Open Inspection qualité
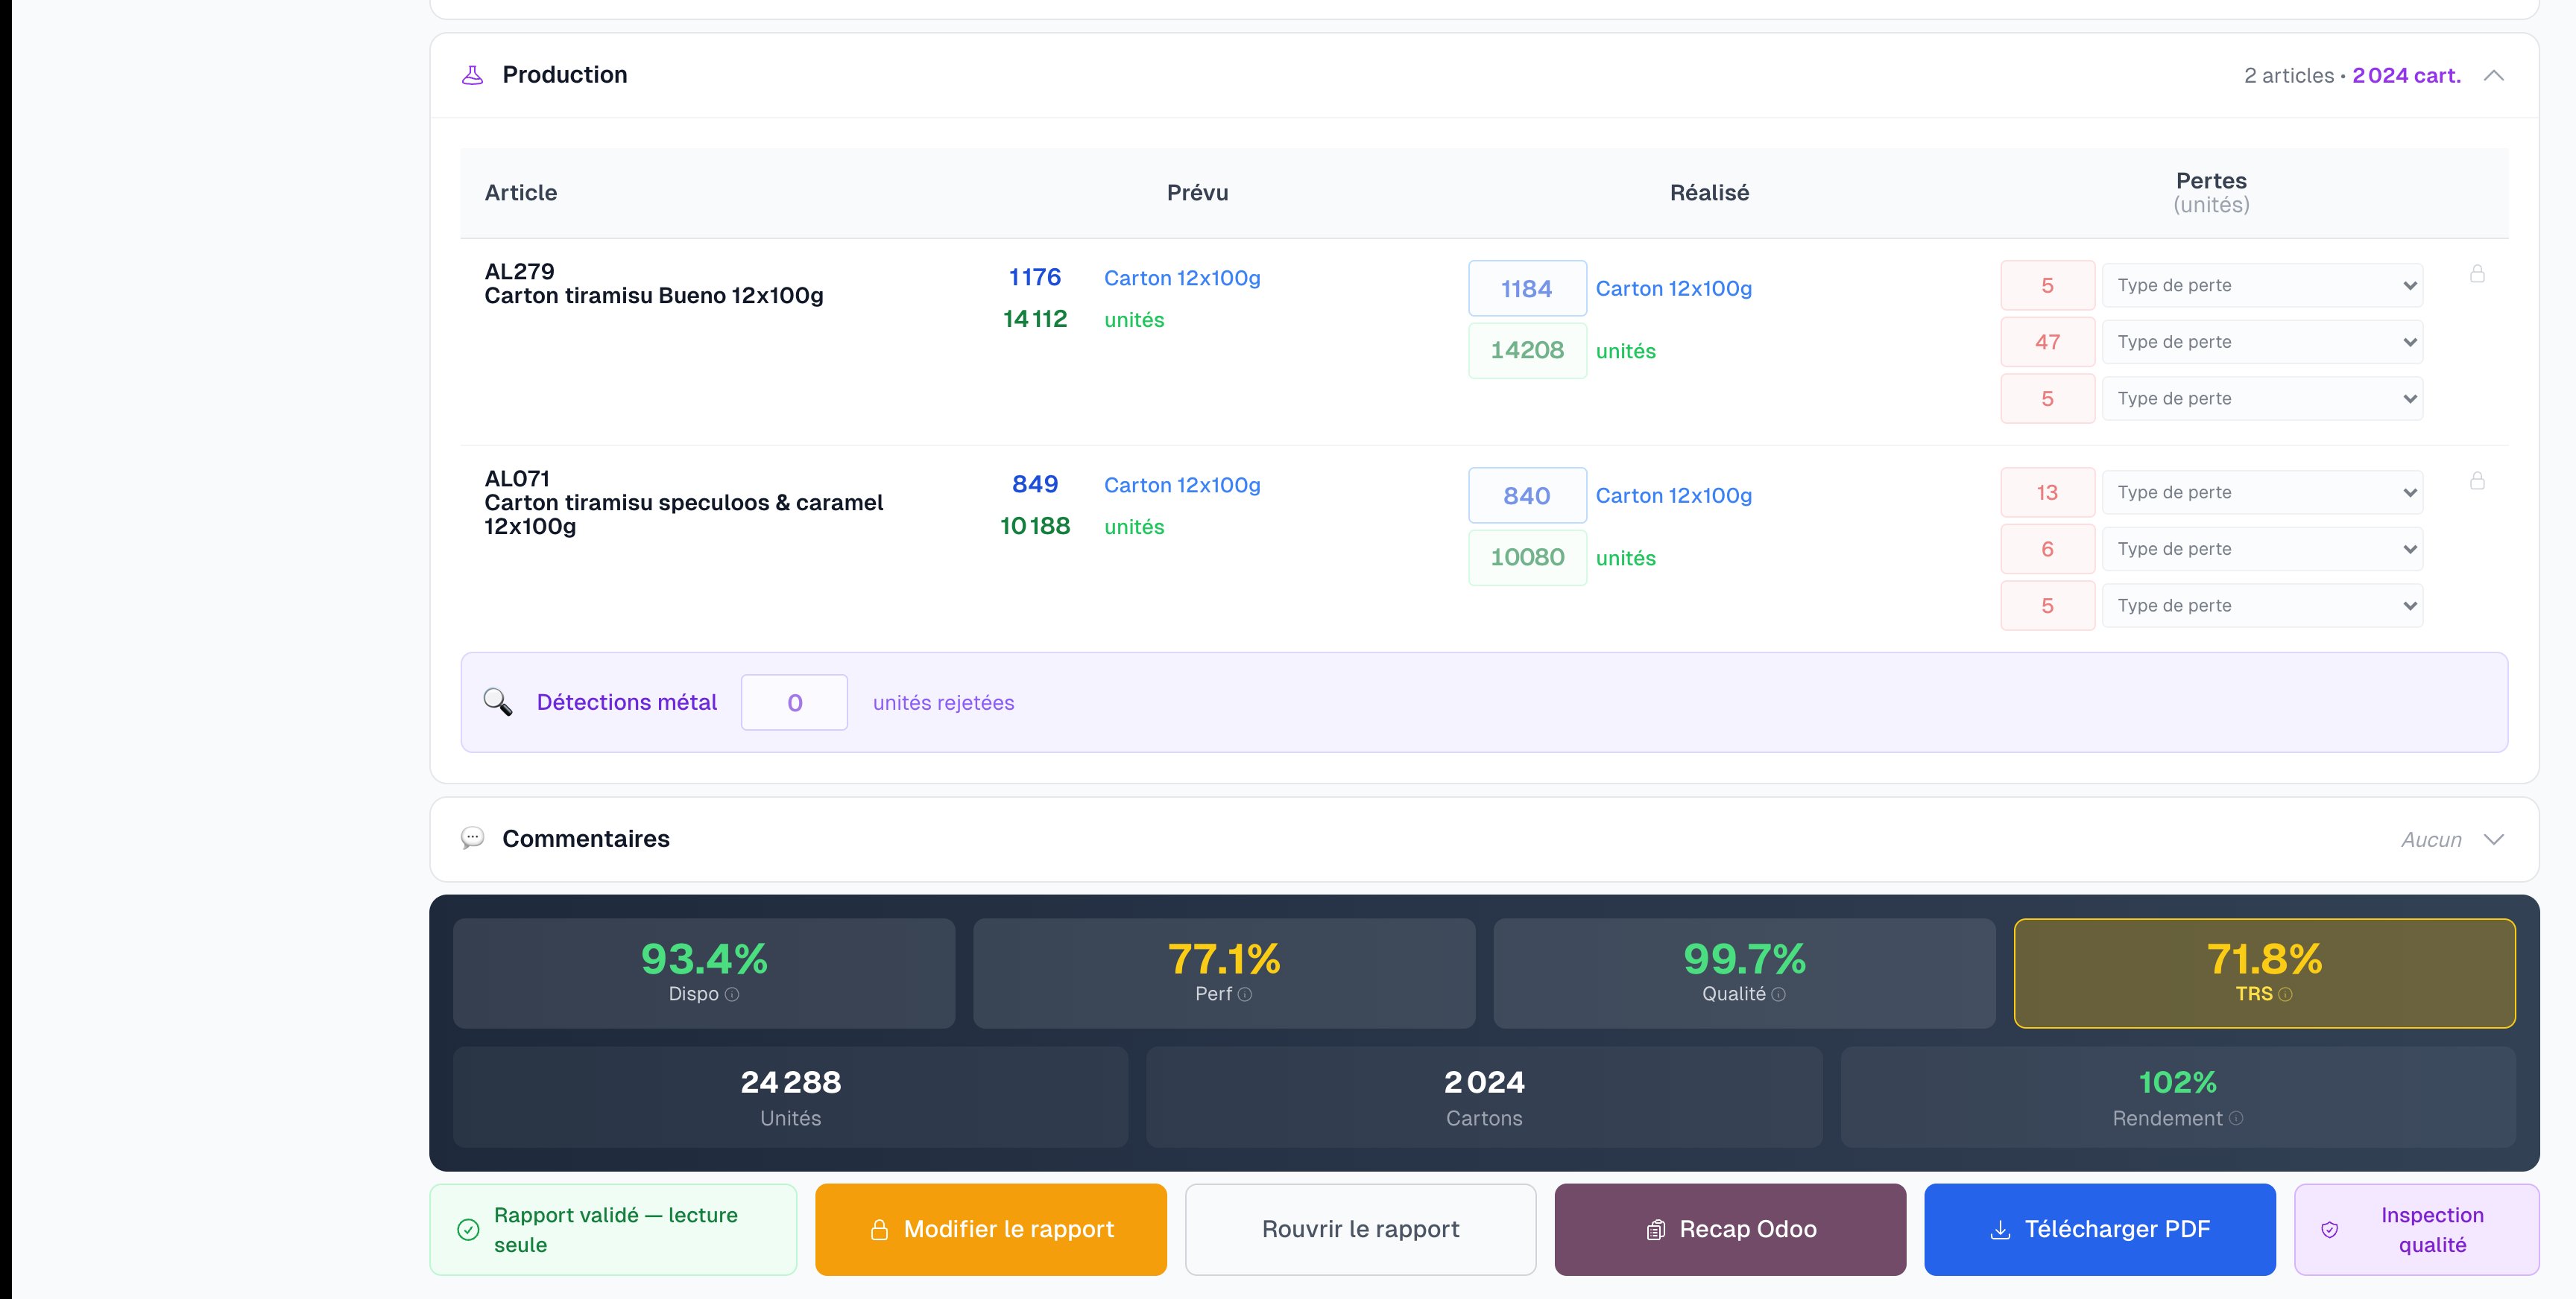Image resolution: width=2576 pixels, height=1299 pixels. coord(2416,1229)
